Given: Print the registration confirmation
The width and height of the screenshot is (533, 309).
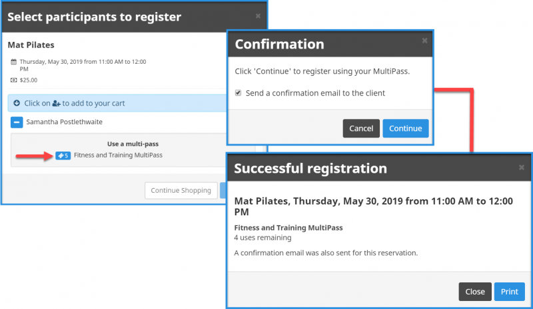Looking at the screenshot, I should pyautogui.click(x=509, y=292).
